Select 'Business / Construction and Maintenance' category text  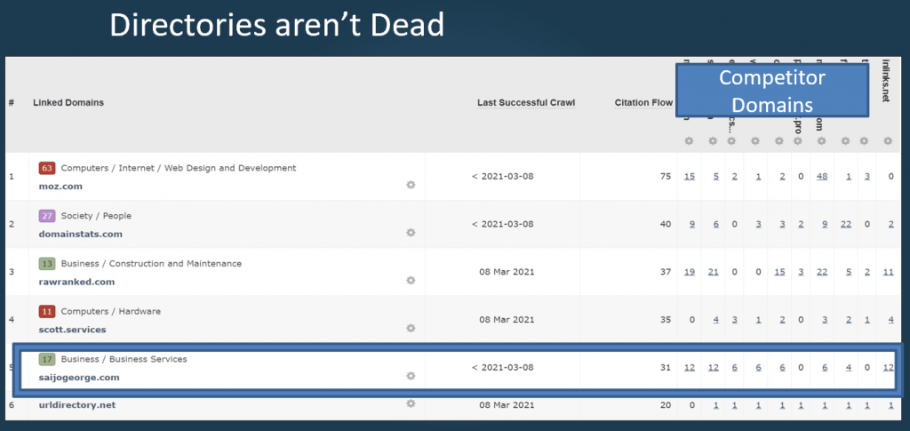click(x=151, y=264)
